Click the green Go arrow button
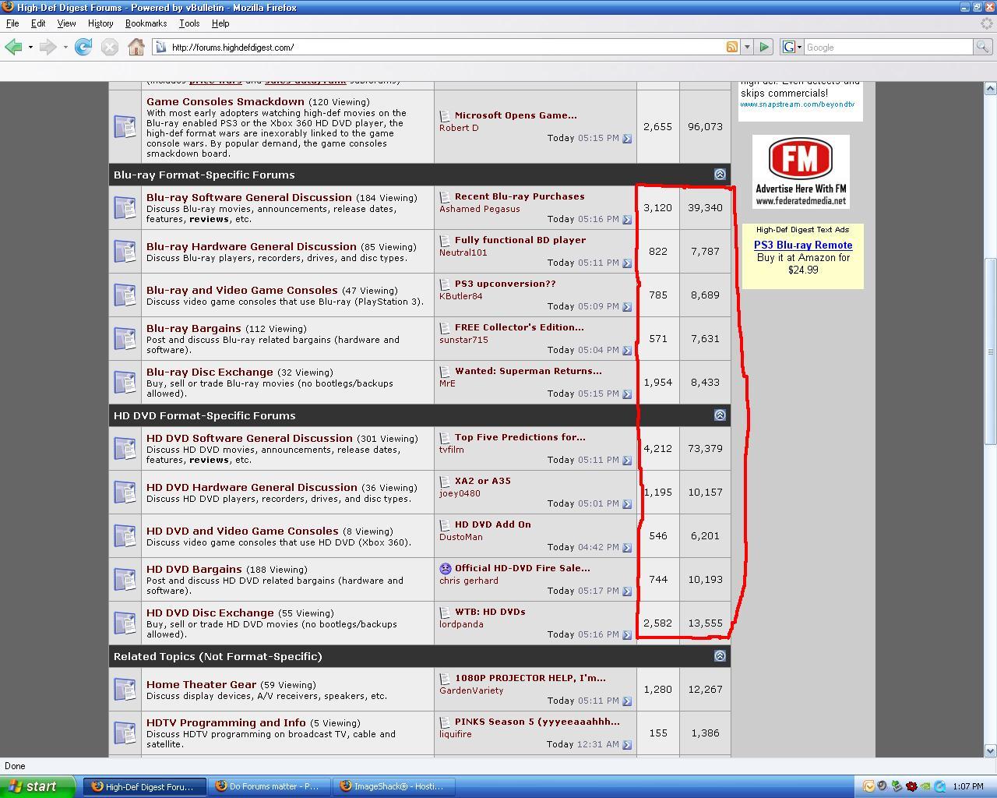This screenshot has height=798, width=997. (x=764, y=47)
